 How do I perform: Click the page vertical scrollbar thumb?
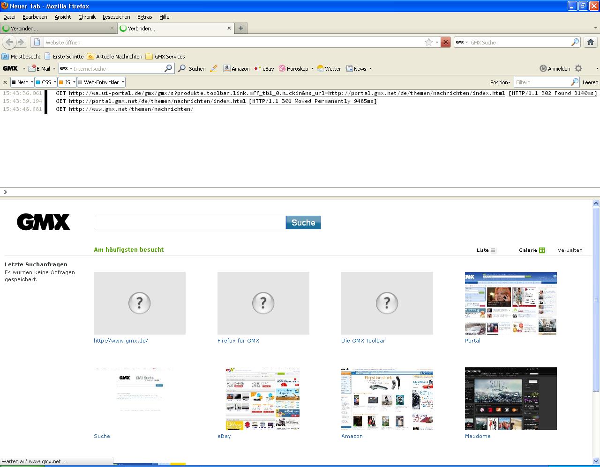(596, 299)
